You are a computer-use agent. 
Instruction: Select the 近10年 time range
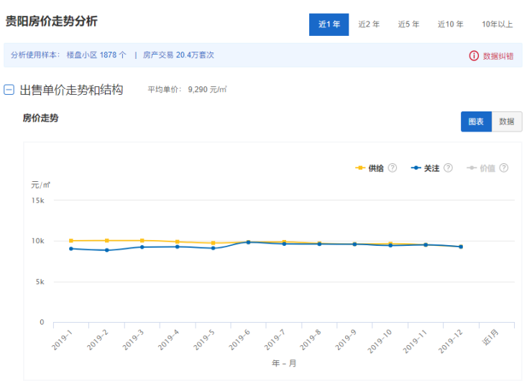[450, 24]
